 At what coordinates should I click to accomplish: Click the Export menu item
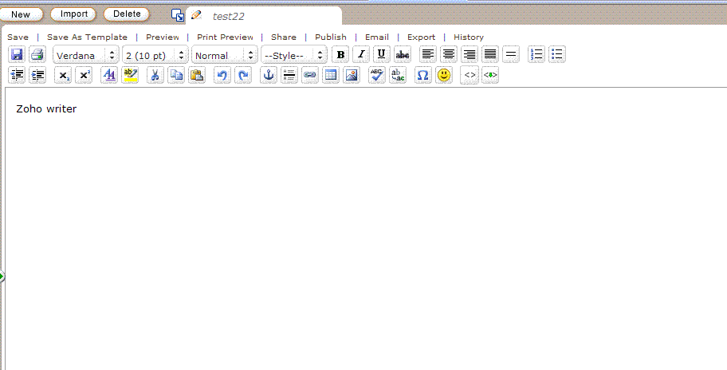[421, 37]
